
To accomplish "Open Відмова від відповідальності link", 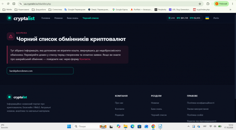I will point(202,121).
